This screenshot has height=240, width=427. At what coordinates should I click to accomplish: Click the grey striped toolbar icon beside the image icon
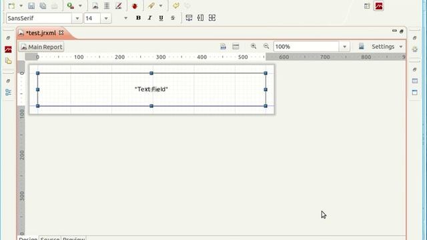tap(107, 6)
